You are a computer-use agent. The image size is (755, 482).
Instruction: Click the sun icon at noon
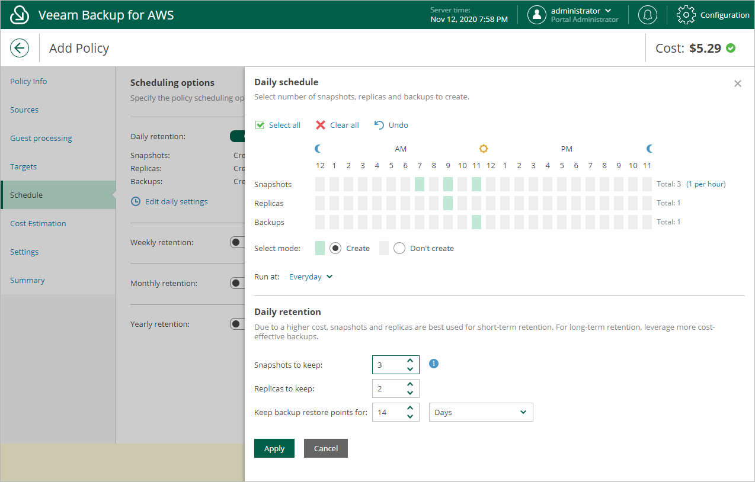click(484, 149)
